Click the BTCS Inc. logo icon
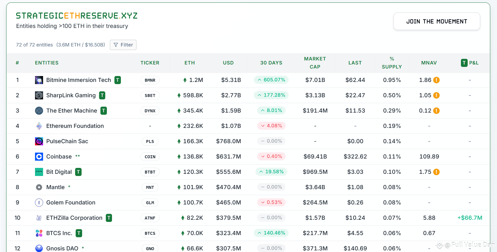 39,233
